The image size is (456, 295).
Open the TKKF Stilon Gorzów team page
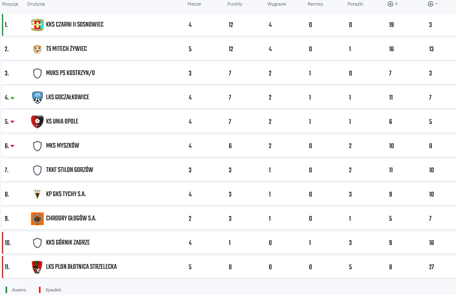[x=70, y=170]
